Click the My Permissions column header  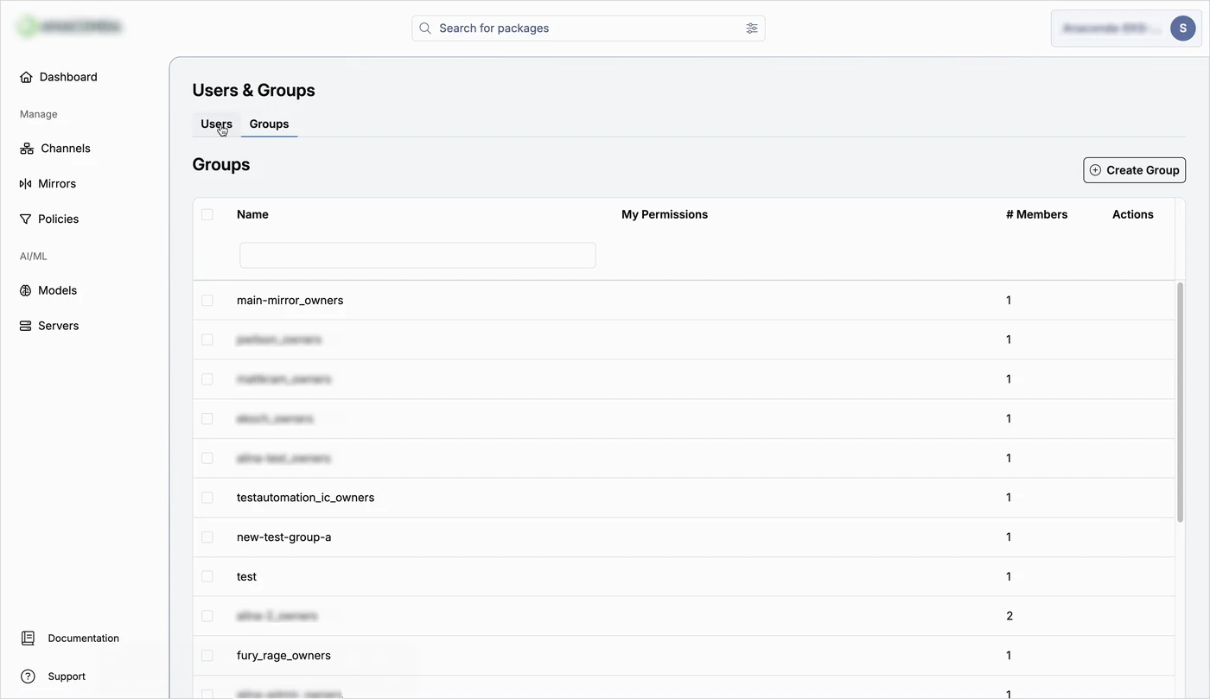(665, 214)
